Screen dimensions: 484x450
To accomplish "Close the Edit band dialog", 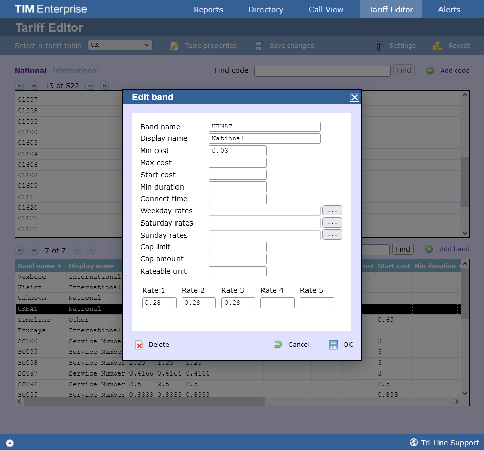I will 354,97.
